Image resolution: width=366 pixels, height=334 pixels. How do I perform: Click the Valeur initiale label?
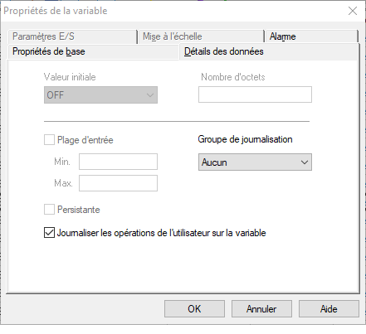coord(70,77)
